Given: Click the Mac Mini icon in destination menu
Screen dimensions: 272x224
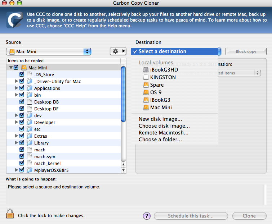Looking at the screenshot, I should pyautogui.click(x=146, y=108).
